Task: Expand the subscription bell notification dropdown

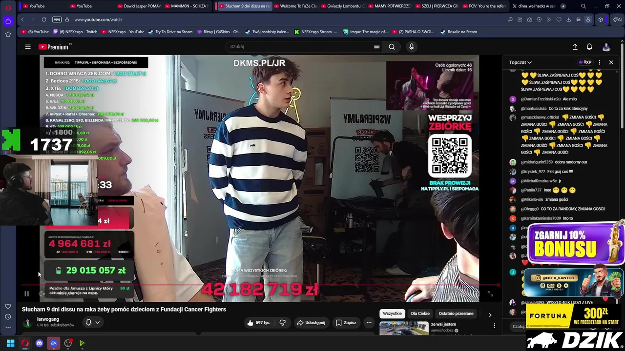Action: point(93,322)
